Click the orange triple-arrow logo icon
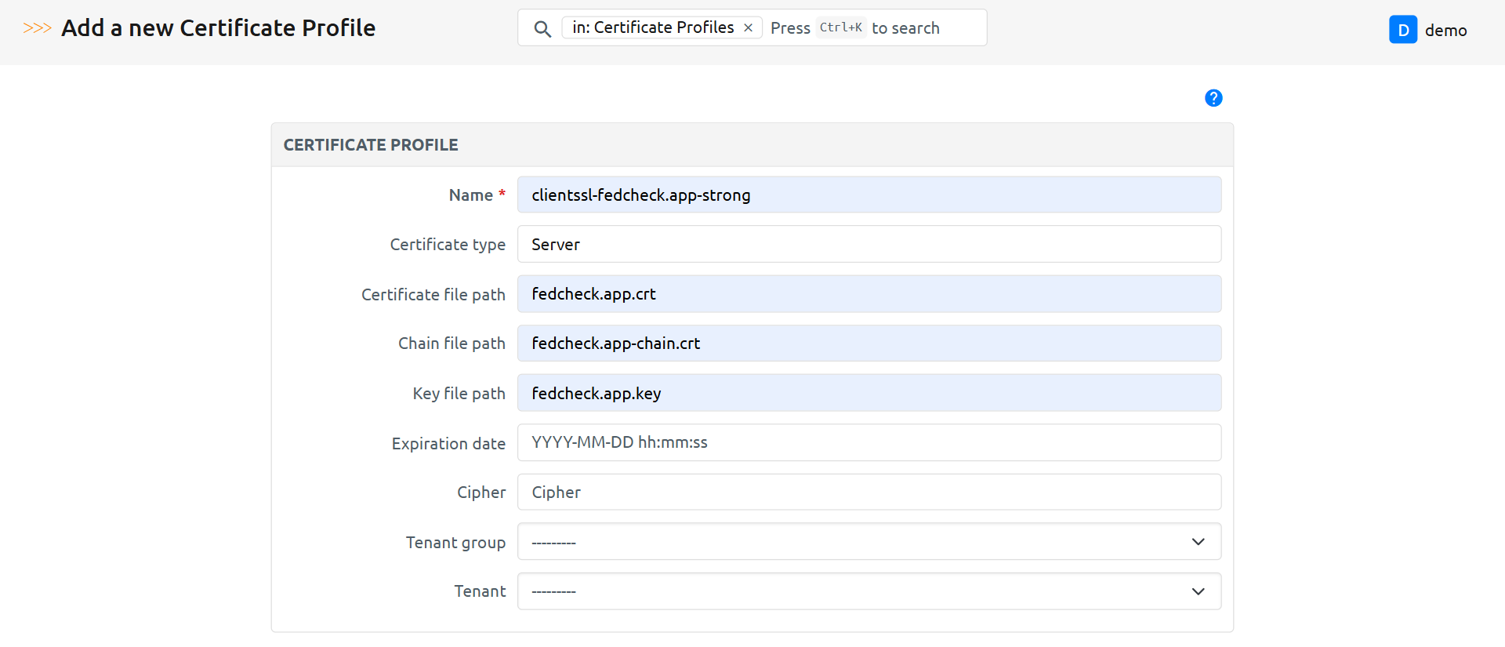 click(37, 28)
